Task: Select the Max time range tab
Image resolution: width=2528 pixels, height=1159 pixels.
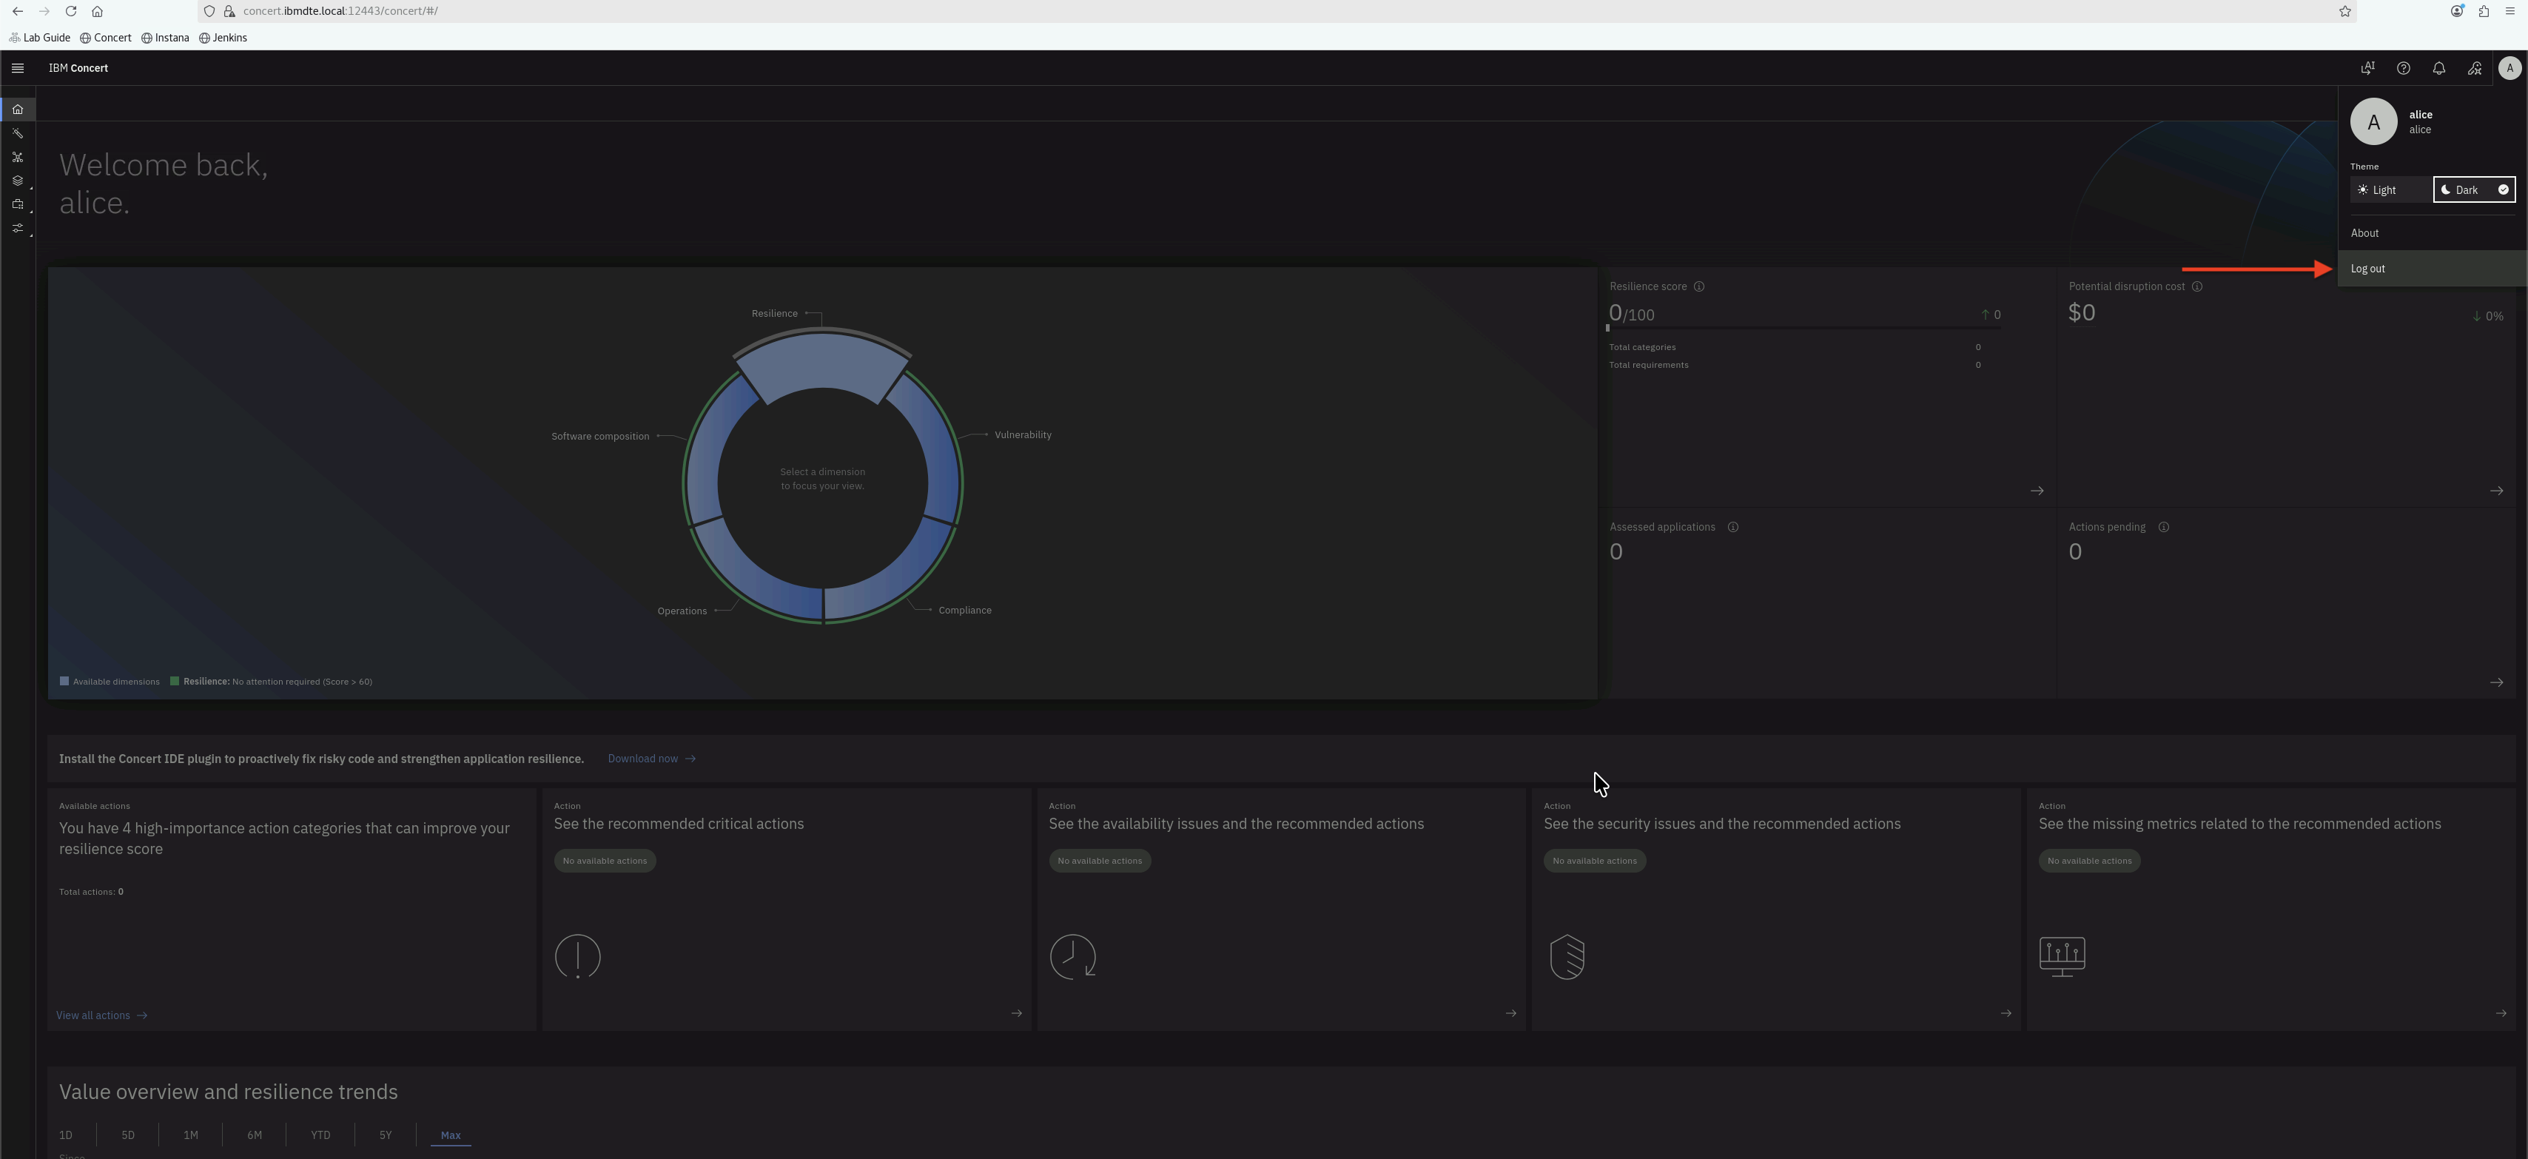Action: pyautogui.click(x=451, y=1135)
